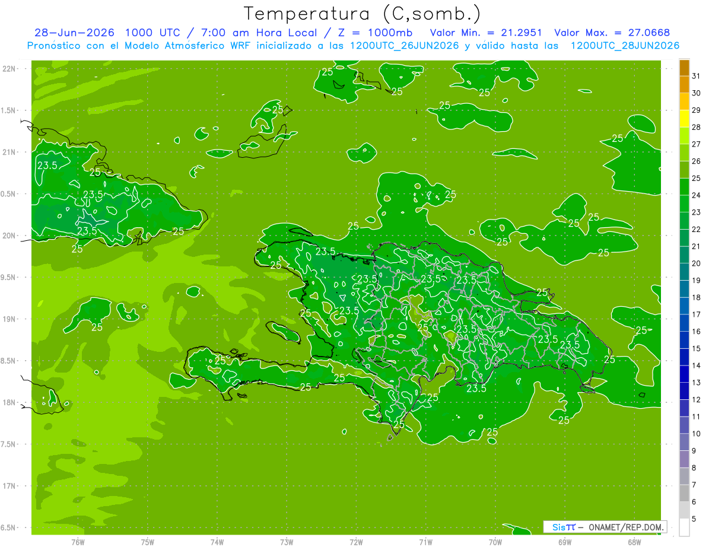Click the '75W' longitude axis label
The image size is (712, 550).
click(x=148, y=542)
